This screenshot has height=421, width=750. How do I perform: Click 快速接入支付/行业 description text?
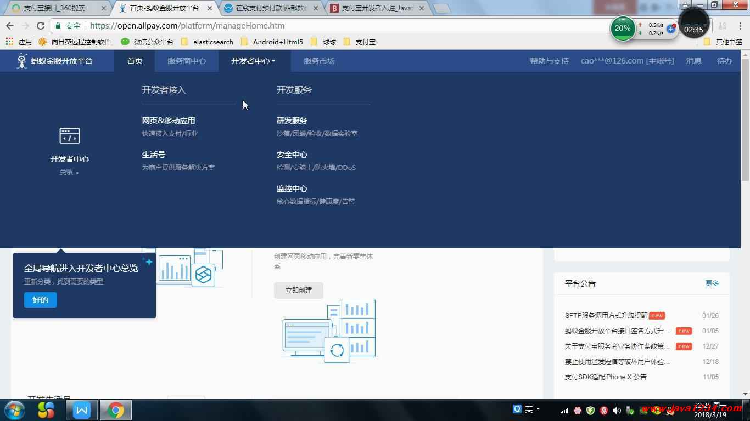pyautogui.click(x=170, y=134)
